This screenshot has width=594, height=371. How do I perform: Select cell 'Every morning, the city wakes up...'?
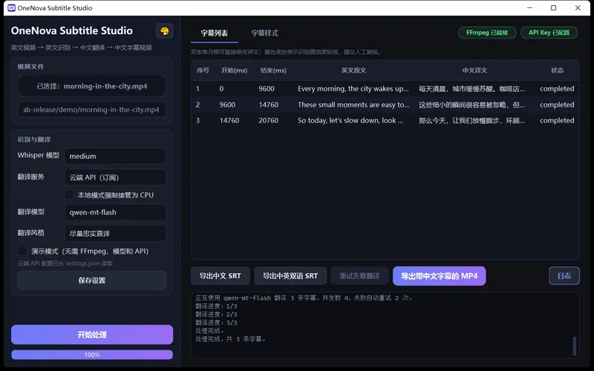(x=353, y=89)
